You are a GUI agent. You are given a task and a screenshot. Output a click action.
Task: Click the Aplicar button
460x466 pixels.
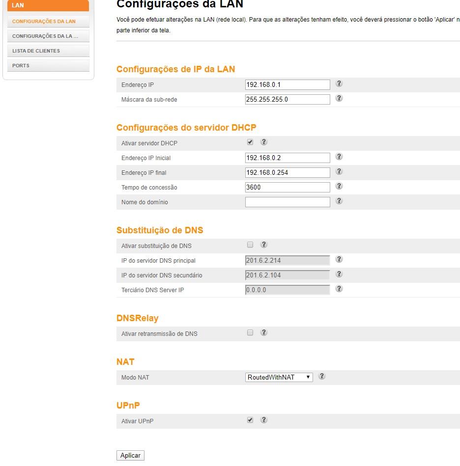[x=130, y=455]
